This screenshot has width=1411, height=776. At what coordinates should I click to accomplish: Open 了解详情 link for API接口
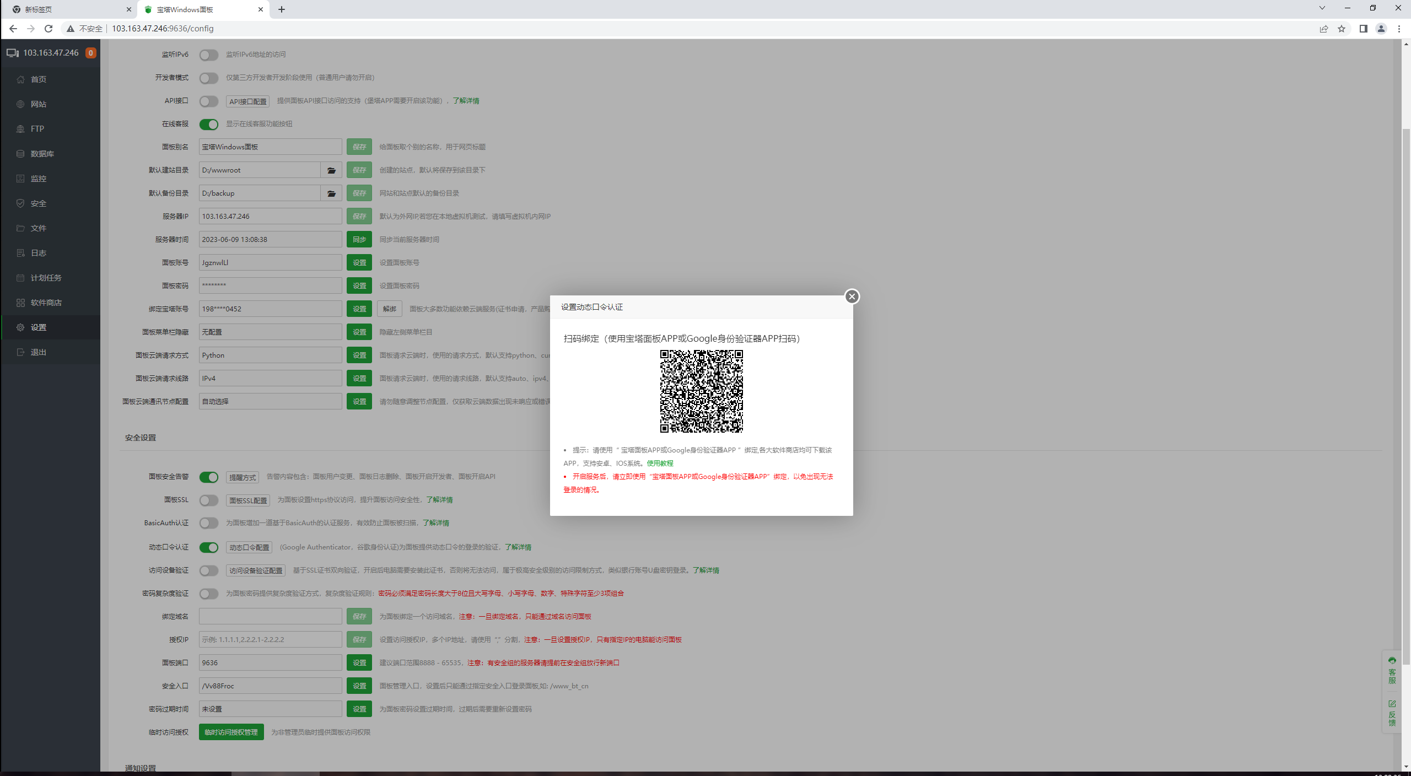click(x=466, y=101)
